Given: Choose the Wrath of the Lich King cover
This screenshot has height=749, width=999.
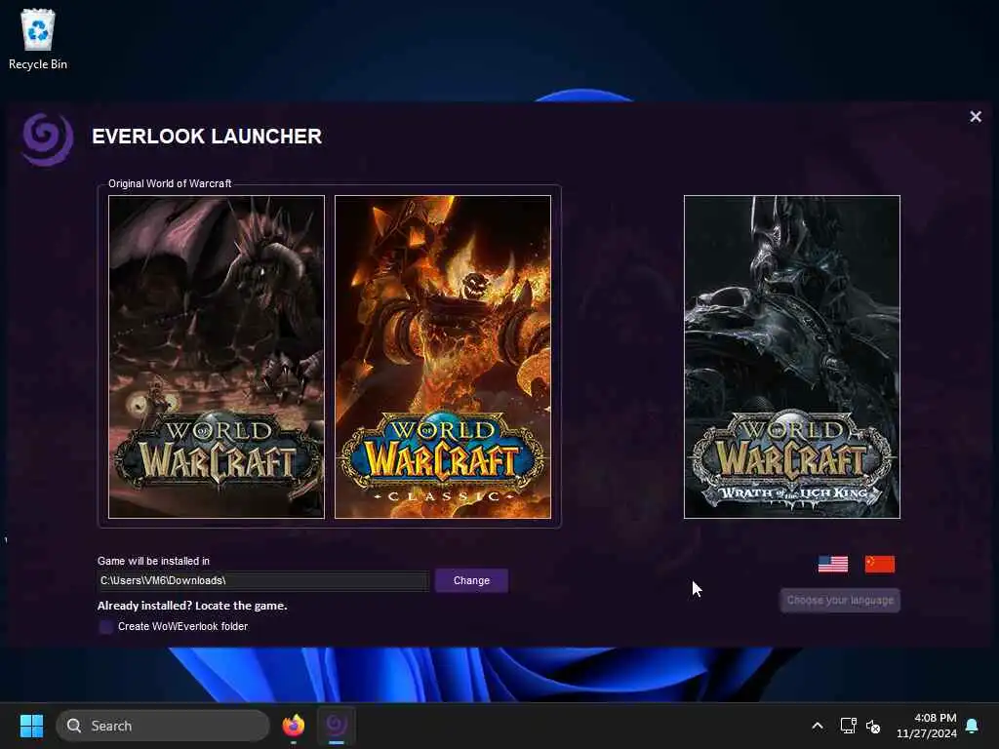Looking at the screenshot, I should pos(792,357).
